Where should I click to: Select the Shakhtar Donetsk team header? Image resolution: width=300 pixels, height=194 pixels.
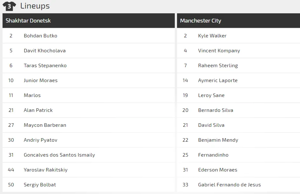pos(28,21)
